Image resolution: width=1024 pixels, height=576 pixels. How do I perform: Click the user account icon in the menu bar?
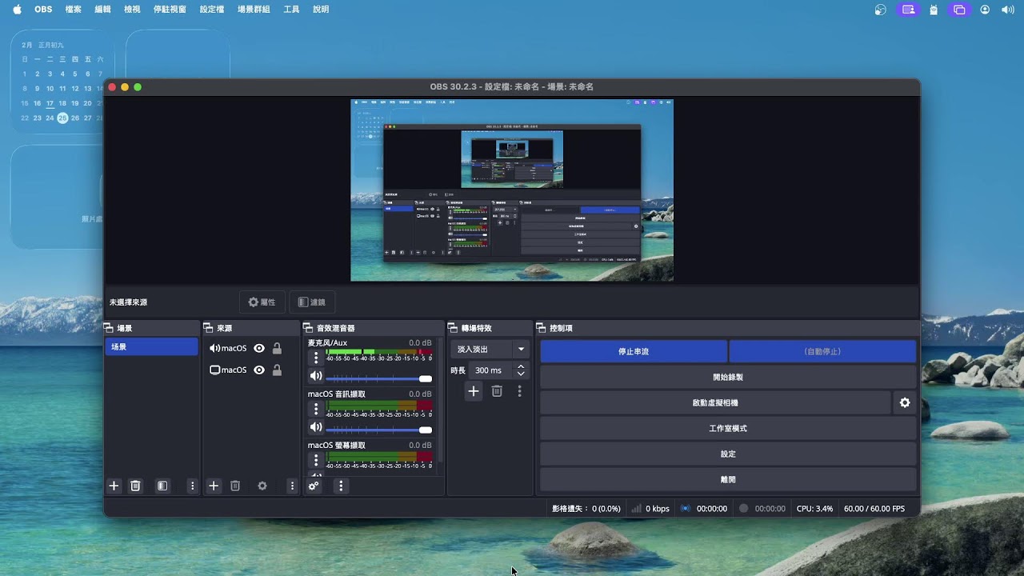point(985,10)
